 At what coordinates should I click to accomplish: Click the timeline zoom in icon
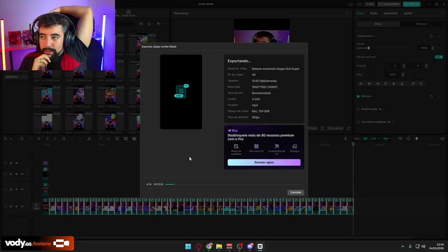(x=442, y=139)
